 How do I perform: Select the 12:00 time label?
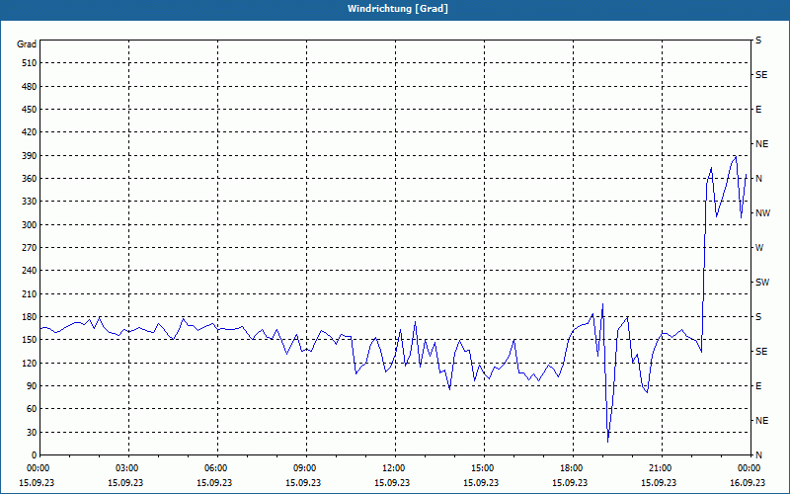[392, 467]
